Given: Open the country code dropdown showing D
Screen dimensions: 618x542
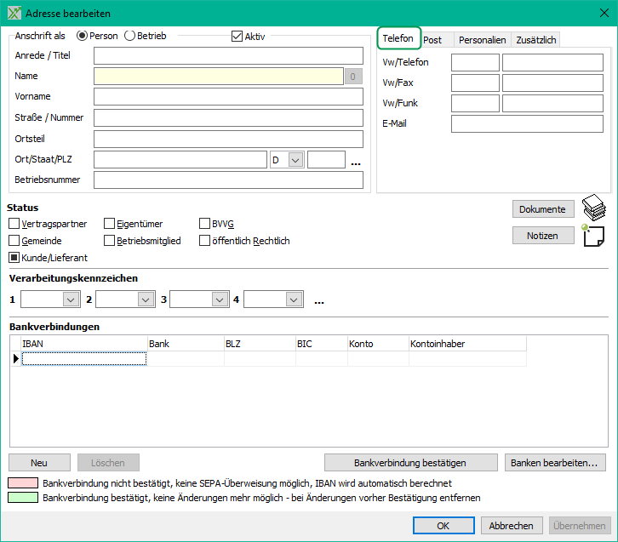Looking at the screenshot, I should pos(295,160).
